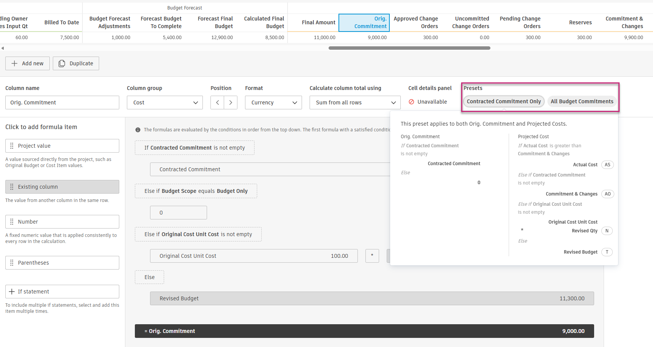Viewport: 653px width, 347px height.
Task: Open the Column group dropdown
Action: 165,103
